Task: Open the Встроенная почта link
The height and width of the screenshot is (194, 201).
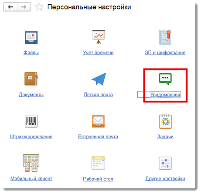Action: 98,136
